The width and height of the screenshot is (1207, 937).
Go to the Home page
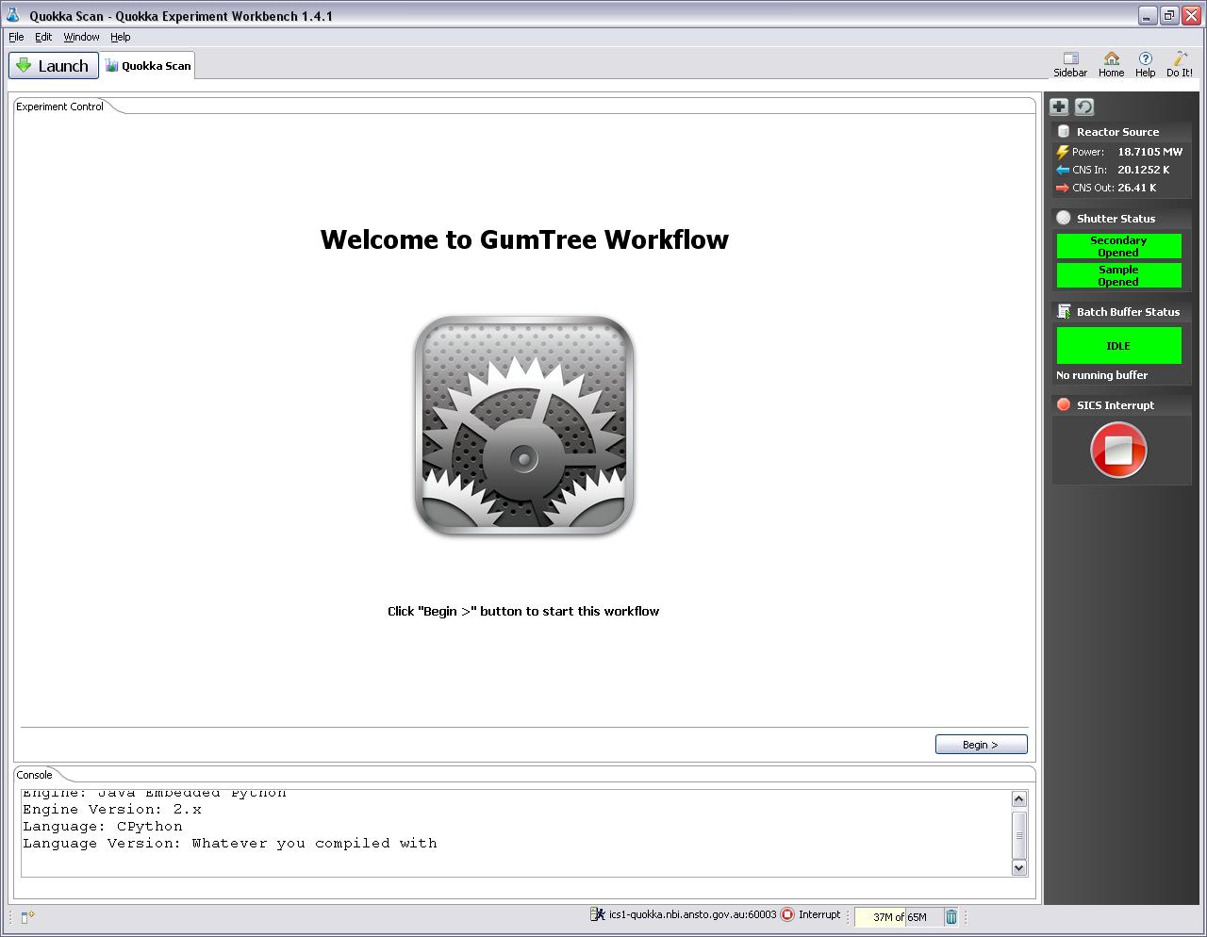click(1111, 64)
